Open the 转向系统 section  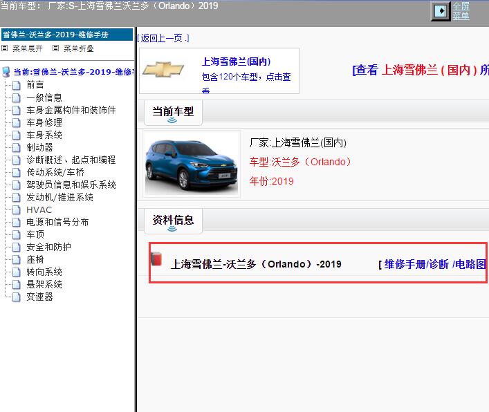[44, 272]
